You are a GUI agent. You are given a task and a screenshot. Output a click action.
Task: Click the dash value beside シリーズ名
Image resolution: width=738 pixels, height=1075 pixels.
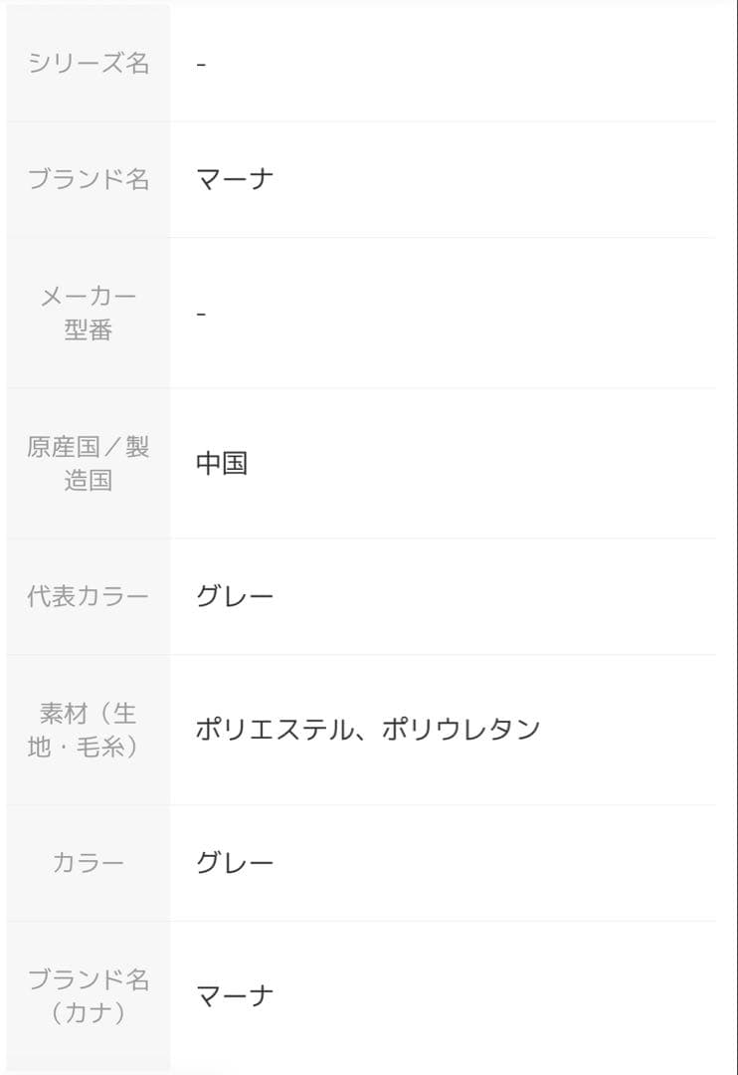click(x=201, y=65)
